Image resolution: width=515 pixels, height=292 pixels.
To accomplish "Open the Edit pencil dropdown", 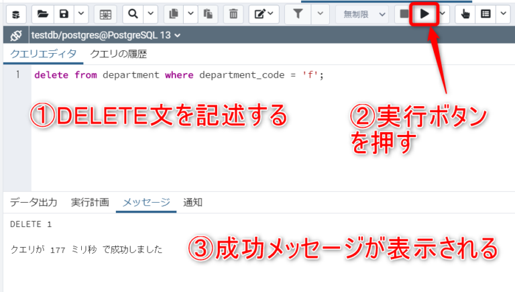I will 264,13.
